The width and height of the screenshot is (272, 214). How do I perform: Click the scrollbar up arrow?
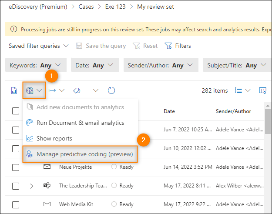point(268,106)
